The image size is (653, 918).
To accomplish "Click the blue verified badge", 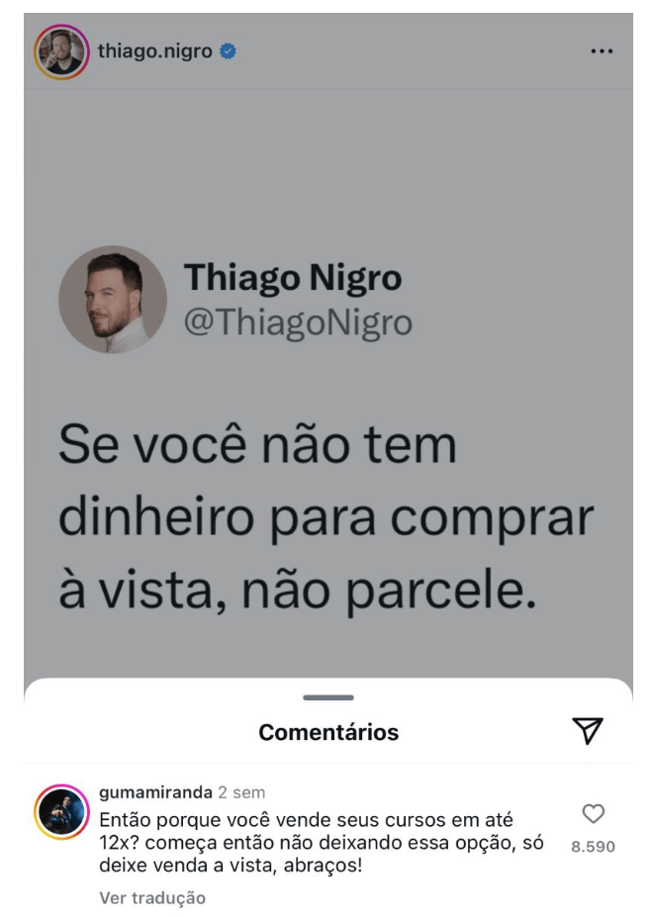I will coord(228,51).
